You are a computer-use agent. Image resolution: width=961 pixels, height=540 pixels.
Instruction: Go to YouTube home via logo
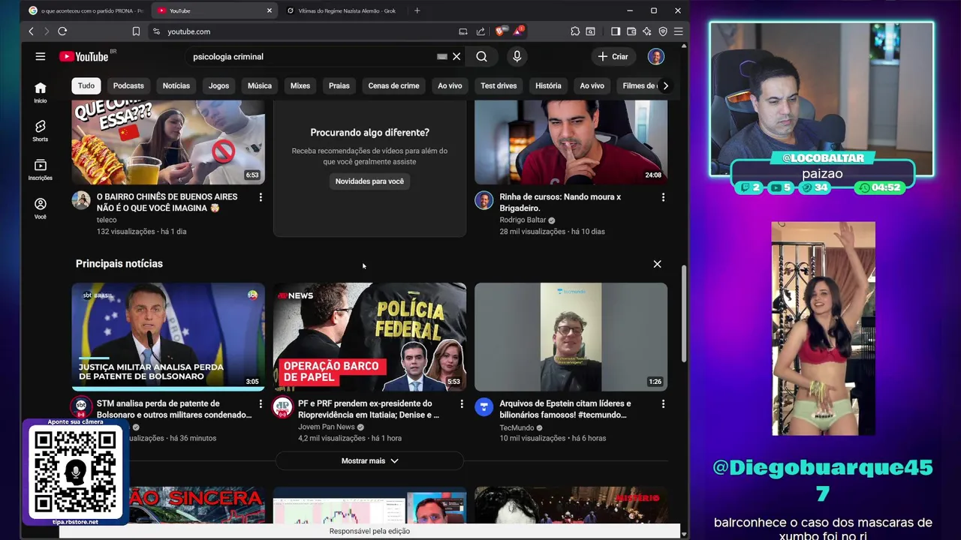pyautogui.click(x=83, y=56)
